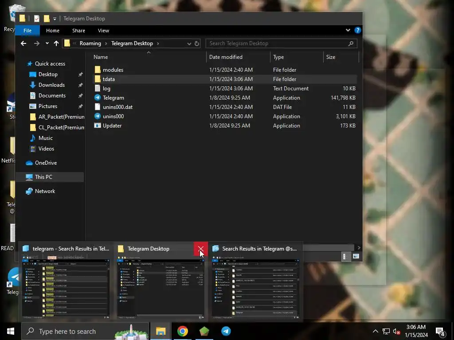454x340 pixels.
Task: Open CL_Packet(Premium folder in sidebar
Action: click(x=61, y=127)
